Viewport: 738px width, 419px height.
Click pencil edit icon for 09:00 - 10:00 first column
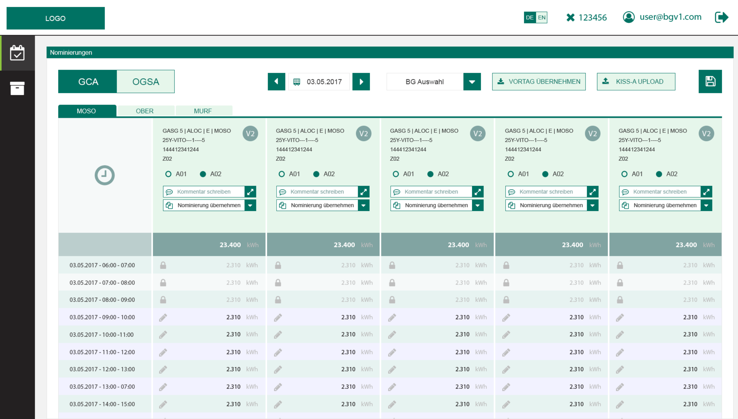coord(163,317)
